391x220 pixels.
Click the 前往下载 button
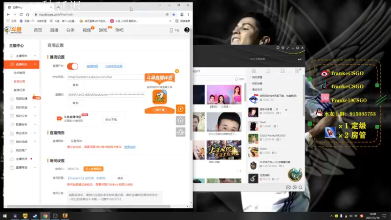(111, 120)
